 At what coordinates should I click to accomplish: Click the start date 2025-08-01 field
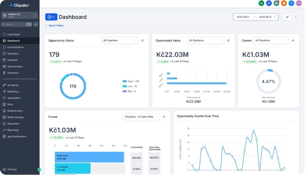[243, 17]
